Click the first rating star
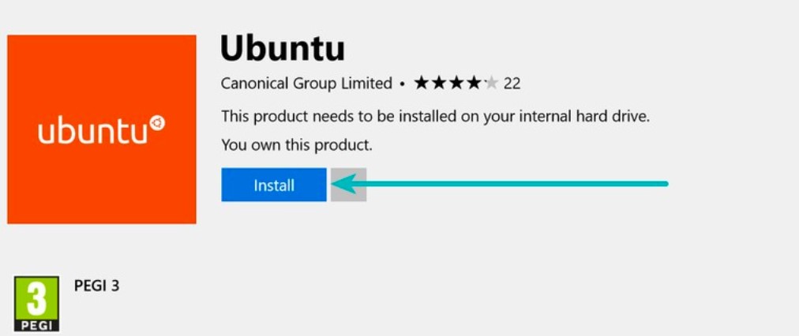The width and height of the screenshot is (799, 336). click(421, 83)
